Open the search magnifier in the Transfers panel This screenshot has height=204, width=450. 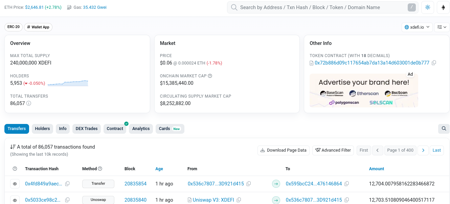pyautogui.click(x=444, y=129)
